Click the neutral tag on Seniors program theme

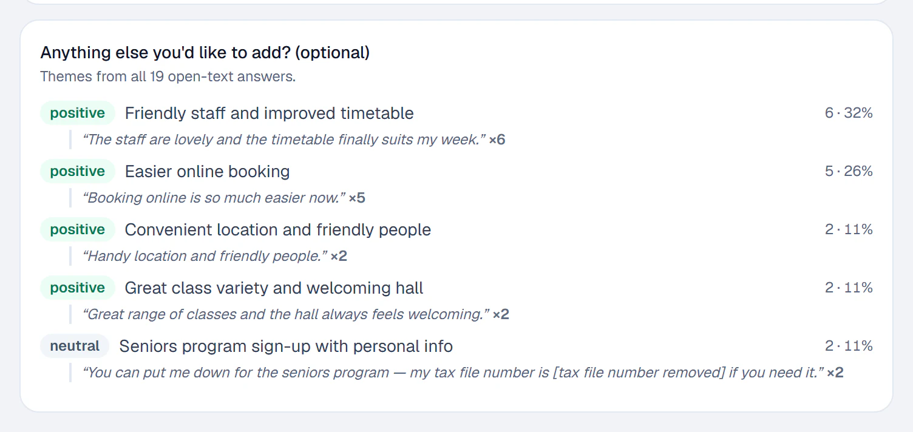pyautogui.click(x=75, y=346)
